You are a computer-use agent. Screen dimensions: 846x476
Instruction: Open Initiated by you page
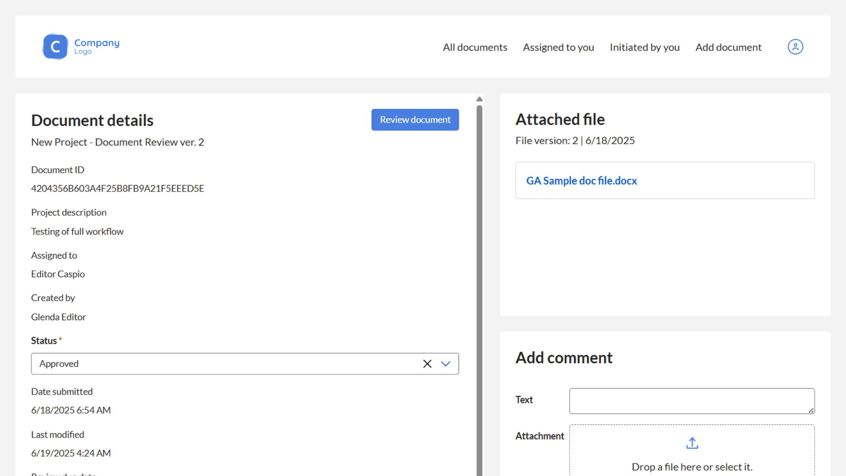pos(644,47)
